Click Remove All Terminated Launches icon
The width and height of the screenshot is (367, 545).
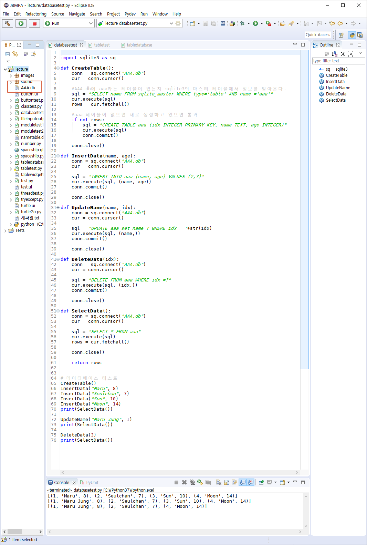point(192,482)
